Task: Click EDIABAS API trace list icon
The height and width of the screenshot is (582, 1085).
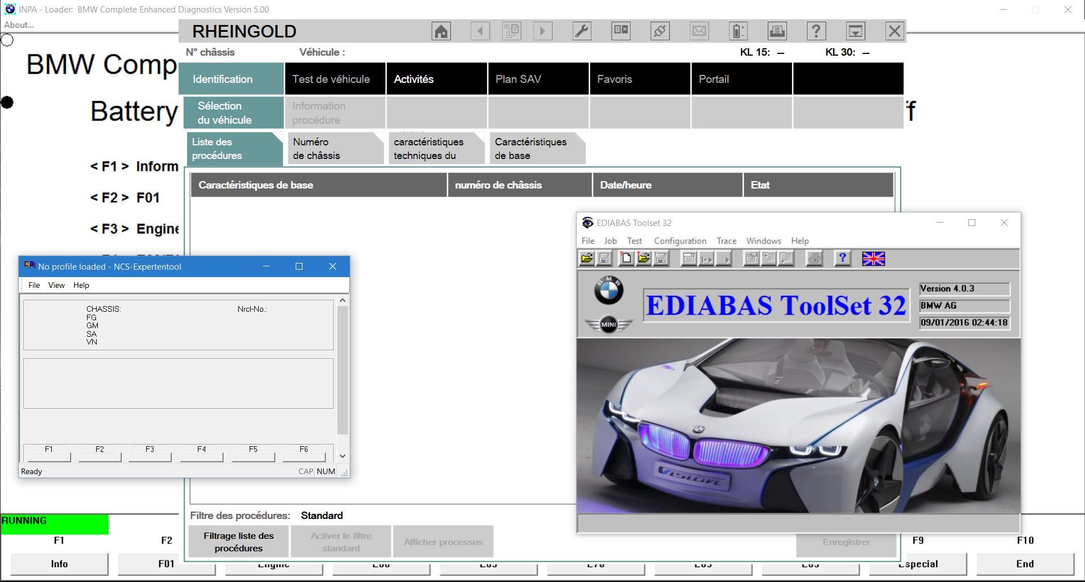Action: click(x=769, y=259)
